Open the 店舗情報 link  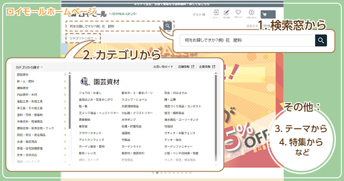point(184,67)
